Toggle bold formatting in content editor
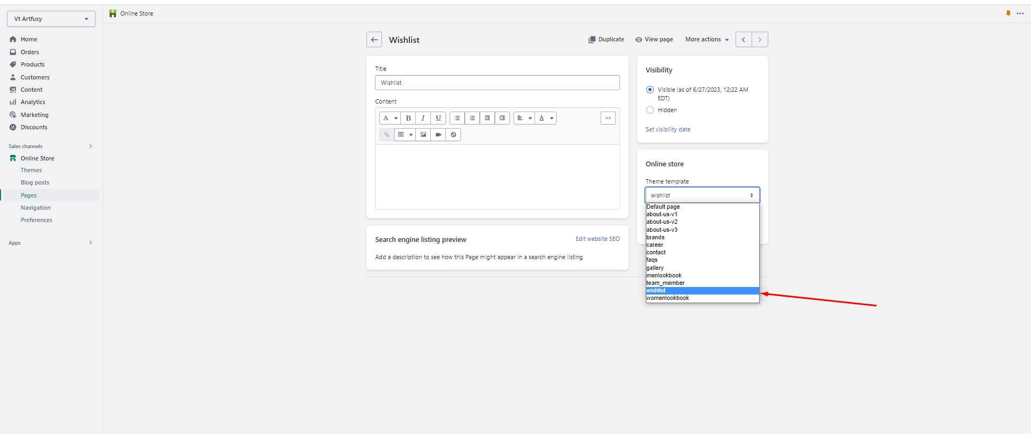Viewport: 1031px width, 434px height. click(x=408, y=118)
